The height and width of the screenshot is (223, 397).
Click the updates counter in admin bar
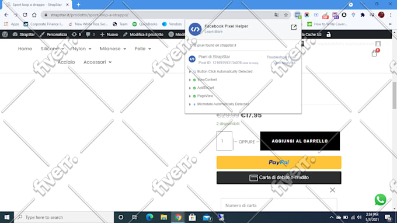(76, 34)
